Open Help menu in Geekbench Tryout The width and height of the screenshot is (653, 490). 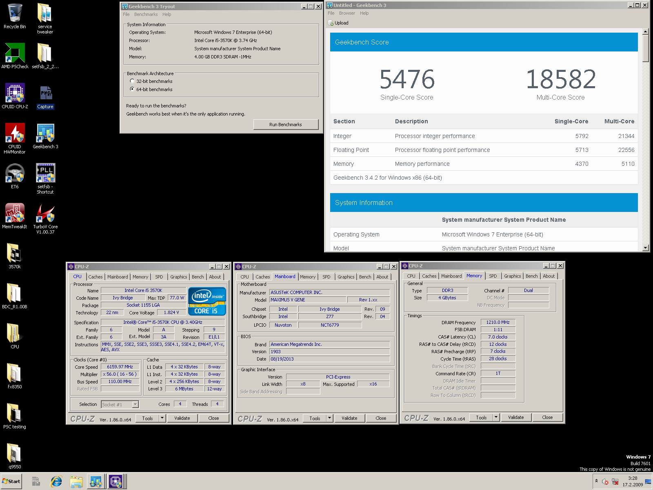[x=167, y=14]
